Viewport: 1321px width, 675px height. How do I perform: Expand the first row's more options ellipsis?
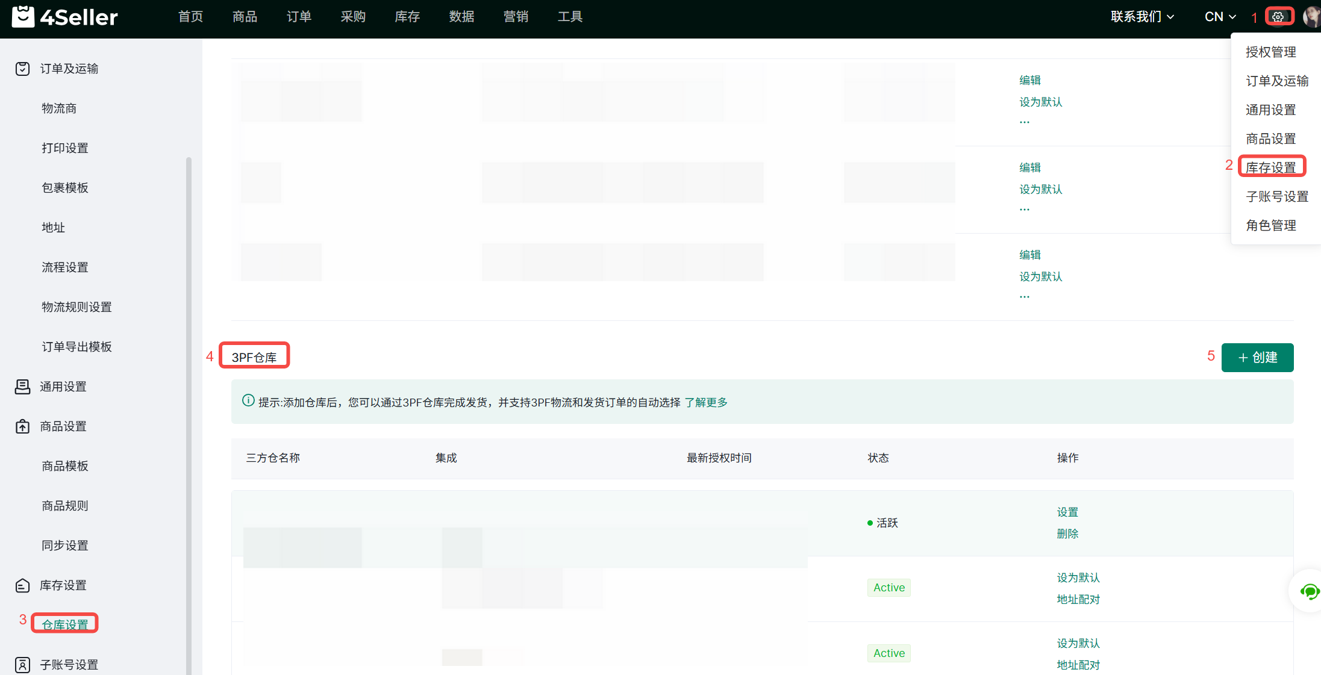1025,122
